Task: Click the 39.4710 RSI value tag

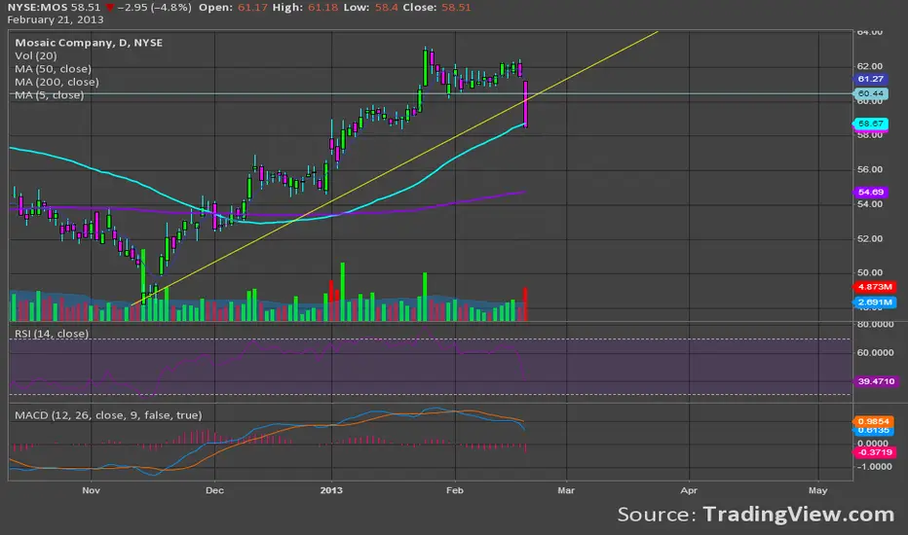Action: (876, 381)
